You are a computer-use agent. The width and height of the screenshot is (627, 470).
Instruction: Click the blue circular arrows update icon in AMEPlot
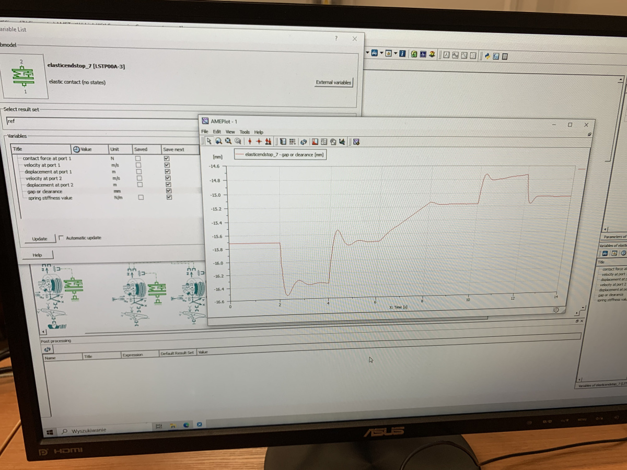[304, 142]
